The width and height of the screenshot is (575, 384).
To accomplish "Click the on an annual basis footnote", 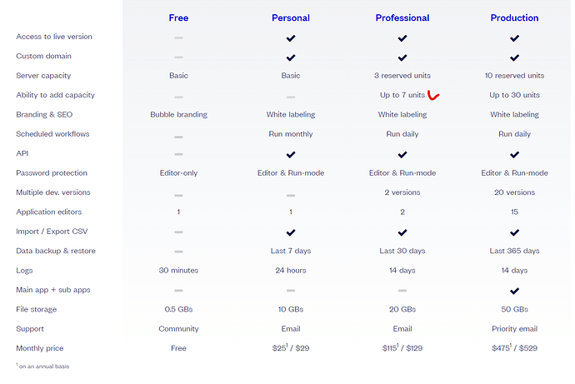I will click(x=42, y=366).
